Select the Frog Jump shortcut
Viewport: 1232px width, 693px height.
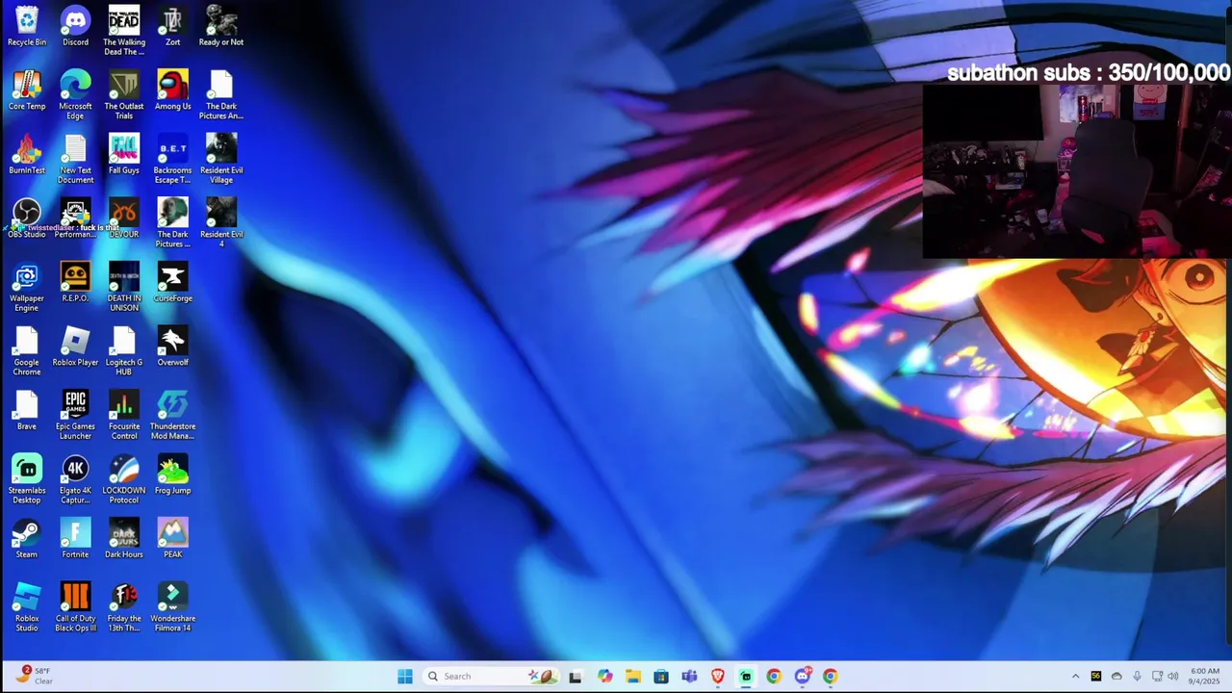172,475
